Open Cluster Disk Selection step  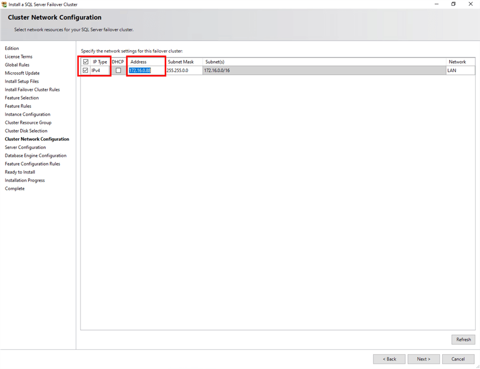[x=26, y=131]
